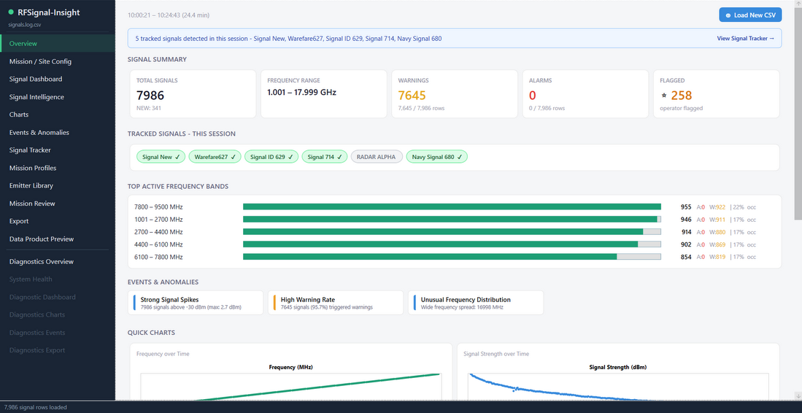The width and height of the screenshot is (802, 413).
Task: Select Diagnostics Events sidebar item
Action: pos(57,333)
